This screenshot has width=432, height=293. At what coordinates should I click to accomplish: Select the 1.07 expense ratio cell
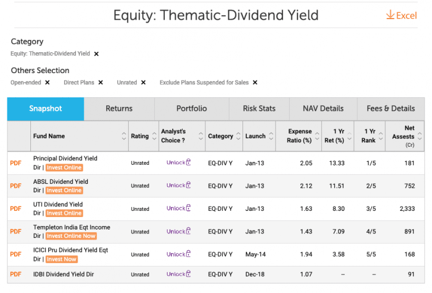click(306, 274)
